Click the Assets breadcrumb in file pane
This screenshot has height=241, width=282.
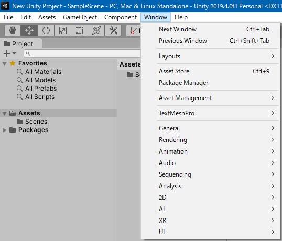(x=130, y=64)
